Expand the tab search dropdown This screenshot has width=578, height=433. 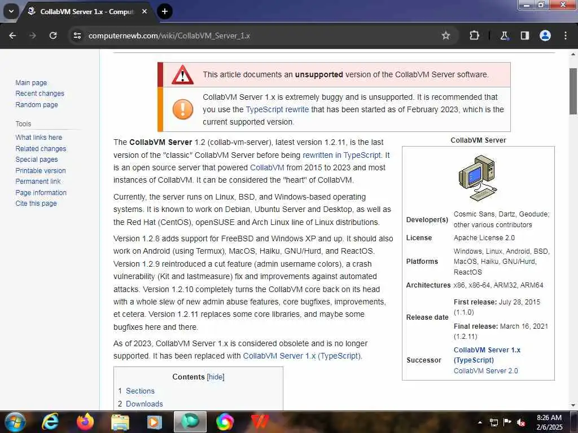point(11,11)
